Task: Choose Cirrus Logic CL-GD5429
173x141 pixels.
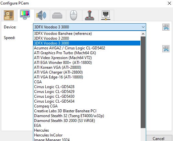Action: point(87,92)
